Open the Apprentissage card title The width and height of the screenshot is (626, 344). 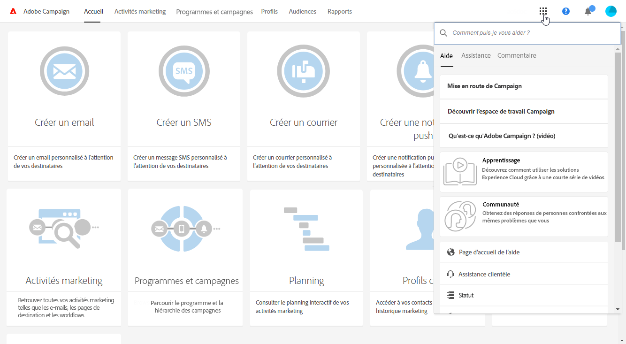click(501, 161)
